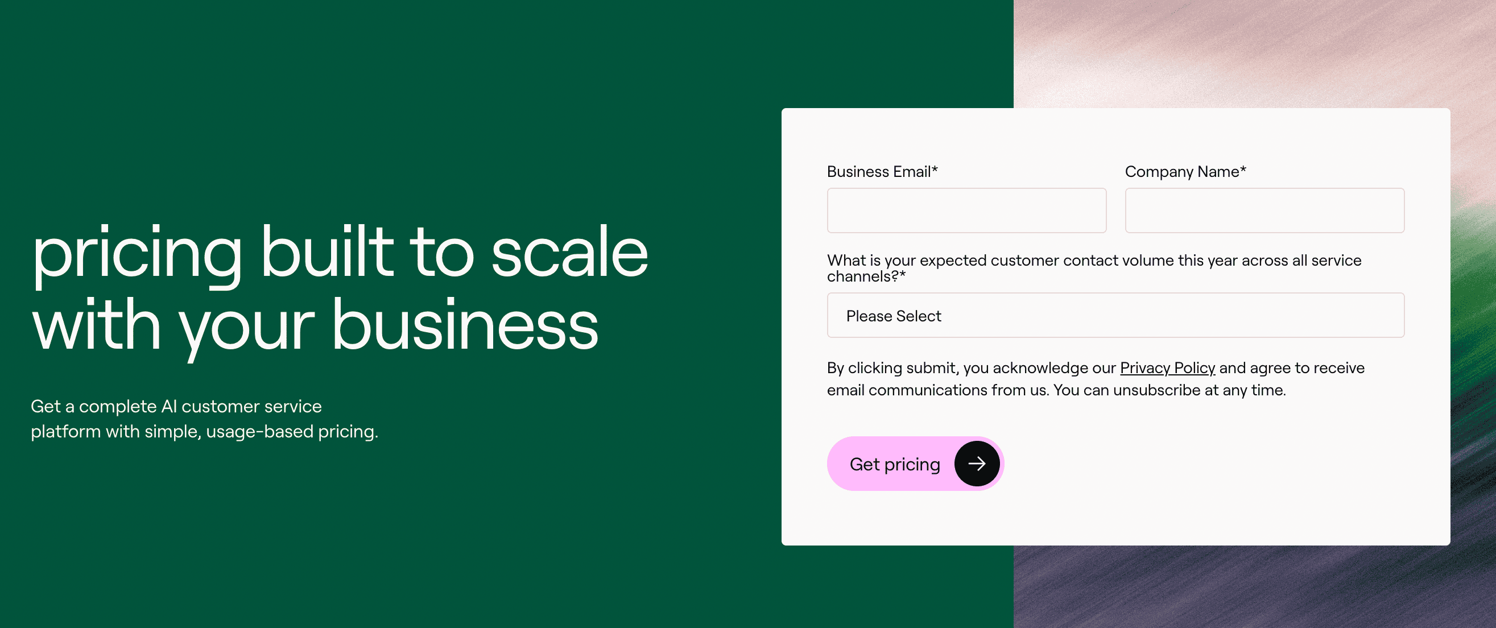Click the required asterisk after Company Name
The image size is (1496, 628).
pos(1243,170)
